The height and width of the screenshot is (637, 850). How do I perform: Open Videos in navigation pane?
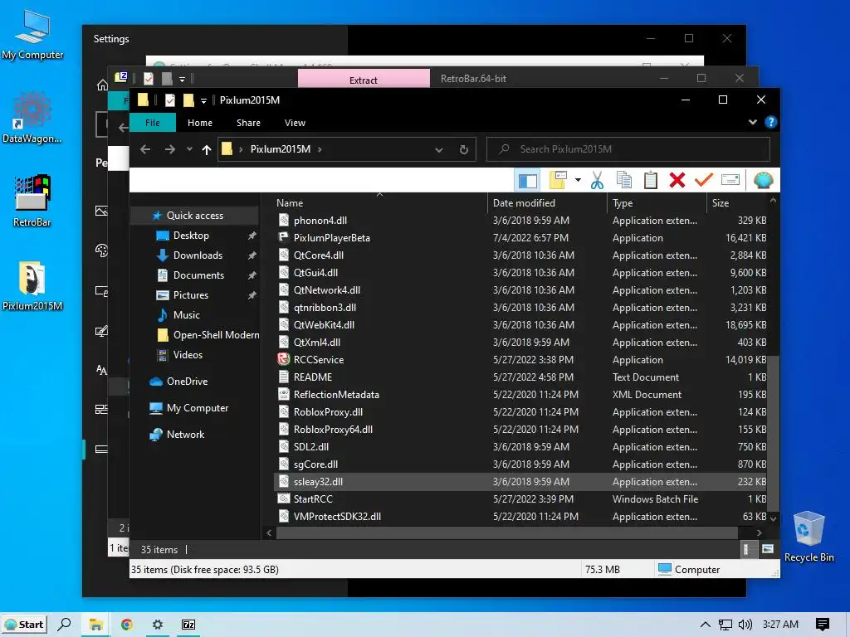click(188, 355)
